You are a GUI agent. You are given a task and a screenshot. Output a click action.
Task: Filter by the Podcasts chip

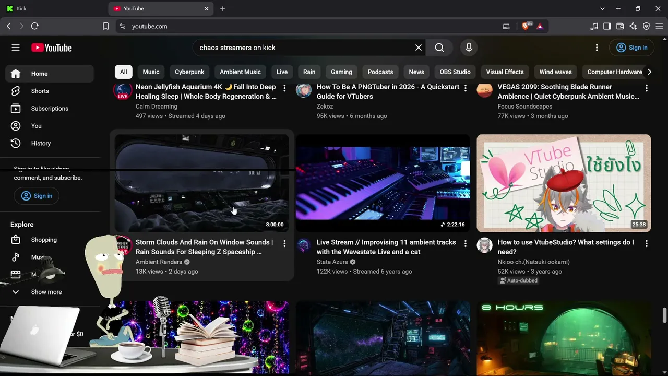pyautogui.click(x=380, y=72)
